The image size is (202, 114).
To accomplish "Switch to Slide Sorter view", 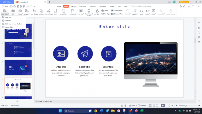I will (x=154, y=106).
